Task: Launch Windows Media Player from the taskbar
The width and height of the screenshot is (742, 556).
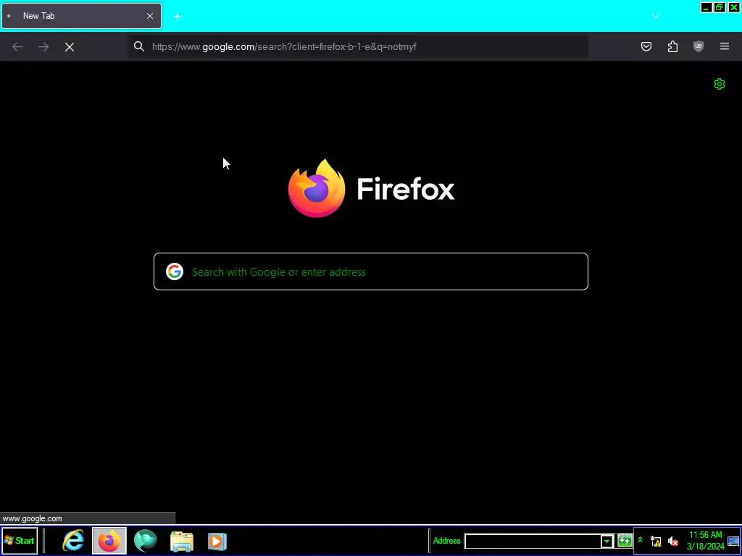Action: [217, 542]
